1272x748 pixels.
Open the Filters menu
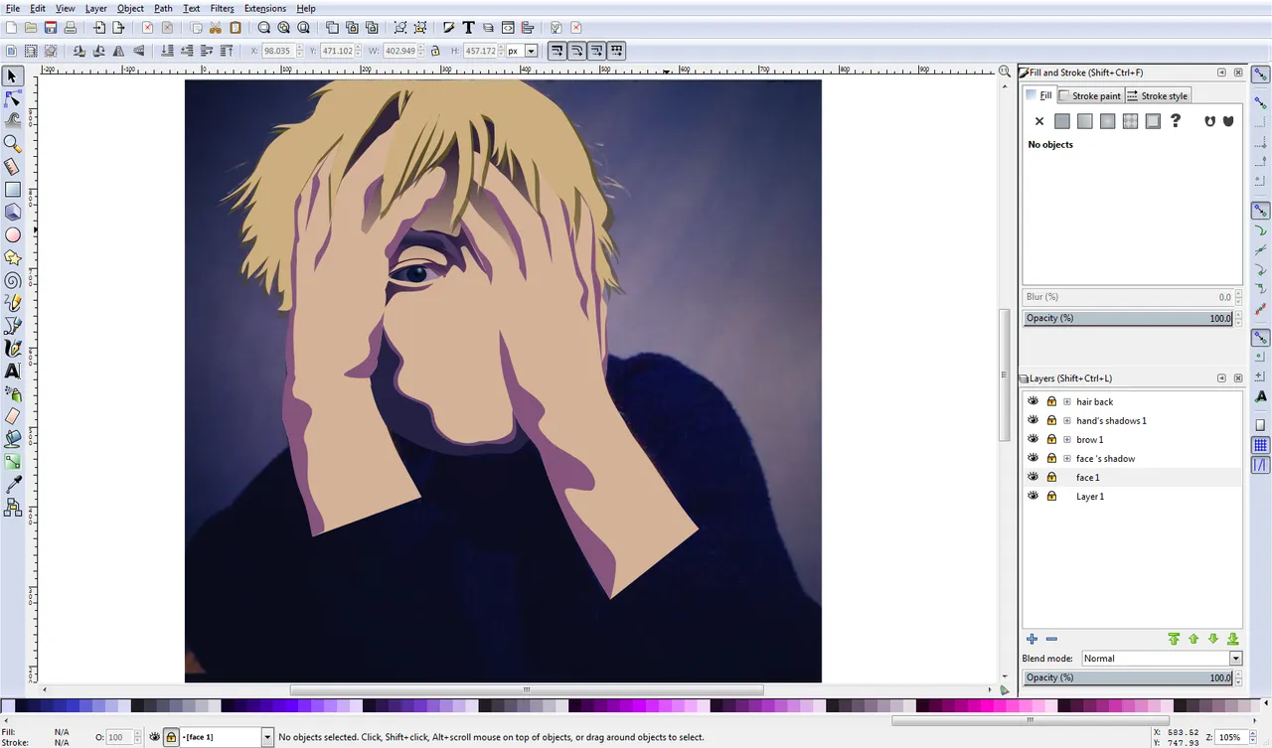[222, 8]
